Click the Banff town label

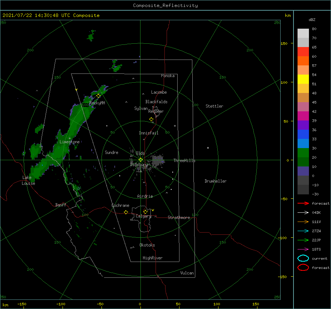(x=61, y=205)
